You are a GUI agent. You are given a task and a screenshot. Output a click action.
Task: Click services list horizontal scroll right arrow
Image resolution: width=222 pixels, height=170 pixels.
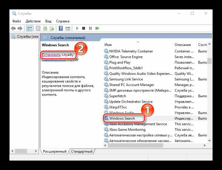point(205,145)
